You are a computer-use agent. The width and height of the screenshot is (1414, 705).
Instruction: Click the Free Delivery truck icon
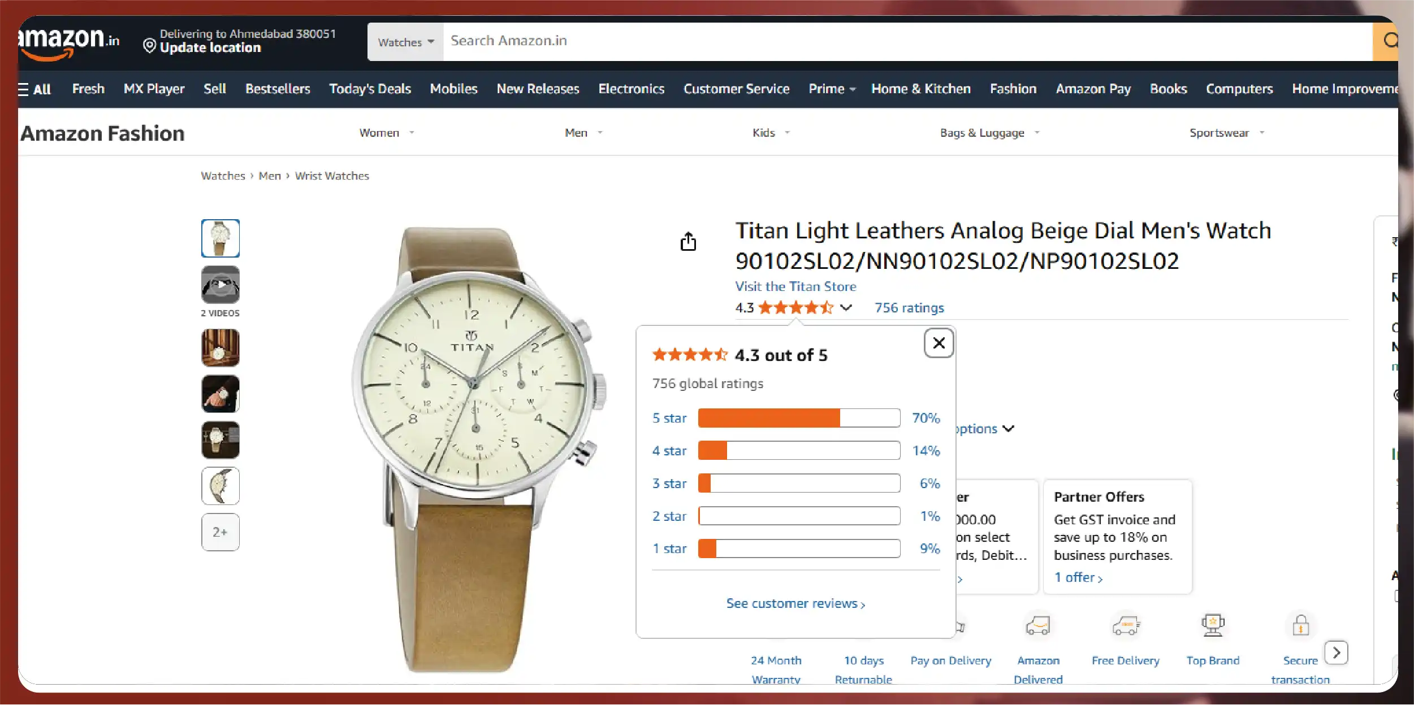click(x=1126, y=625)
